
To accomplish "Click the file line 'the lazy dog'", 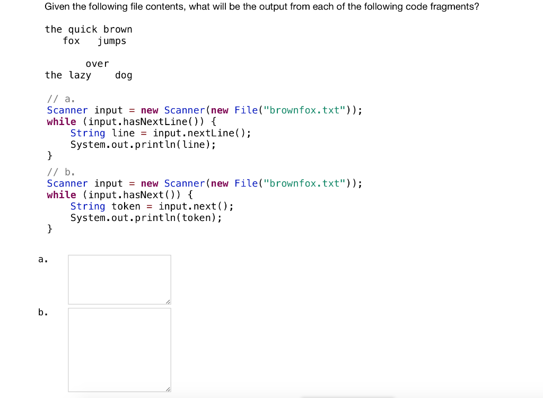I will pyautogui.click(x=89, y=75).
